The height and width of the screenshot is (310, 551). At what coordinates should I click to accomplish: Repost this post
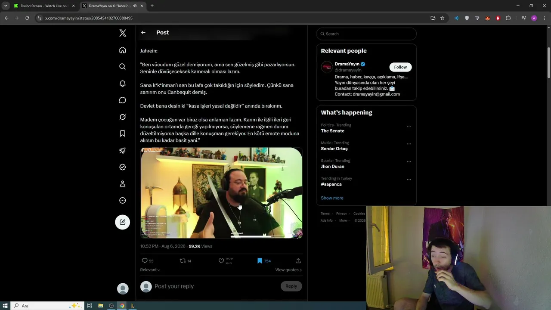[183, 261]
